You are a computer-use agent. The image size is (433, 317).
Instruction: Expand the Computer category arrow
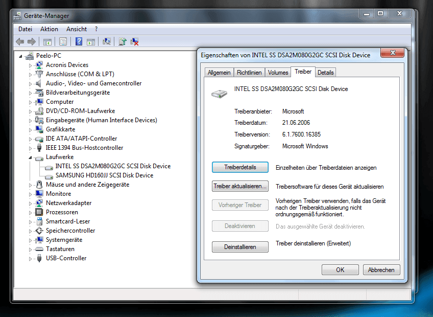point(30,102)
